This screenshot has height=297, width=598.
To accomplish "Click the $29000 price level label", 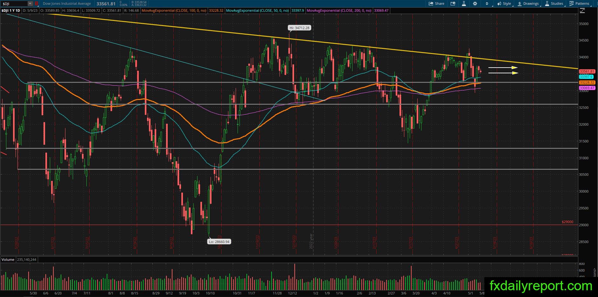I will coord(567,222).
